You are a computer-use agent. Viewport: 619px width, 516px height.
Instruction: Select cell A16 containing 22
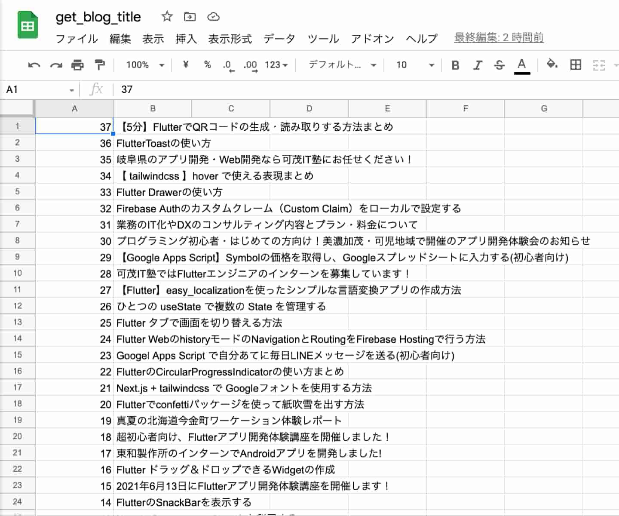coord(74,372)
